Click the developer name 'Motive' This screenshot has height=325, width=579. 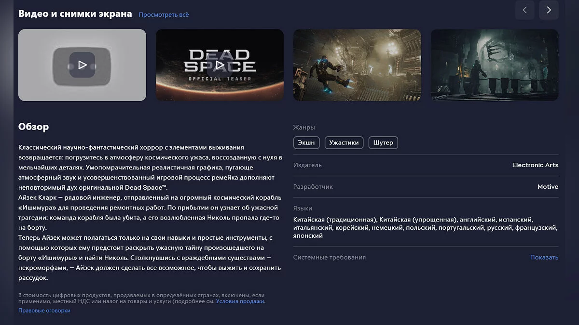pyautogui.click(x=548, y=187)
